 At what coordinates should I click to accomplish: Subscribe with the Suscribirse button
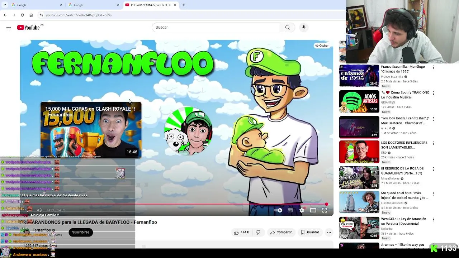(81, 233)
